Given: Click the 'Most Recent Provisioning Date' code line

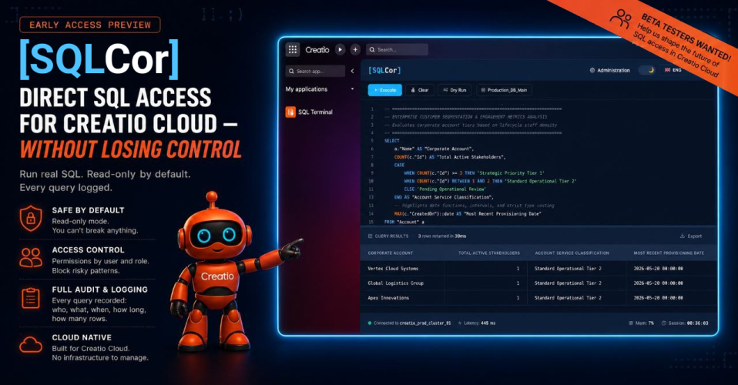Looking at the screenshot, I should pyautogui.click(x=468, y=214).
